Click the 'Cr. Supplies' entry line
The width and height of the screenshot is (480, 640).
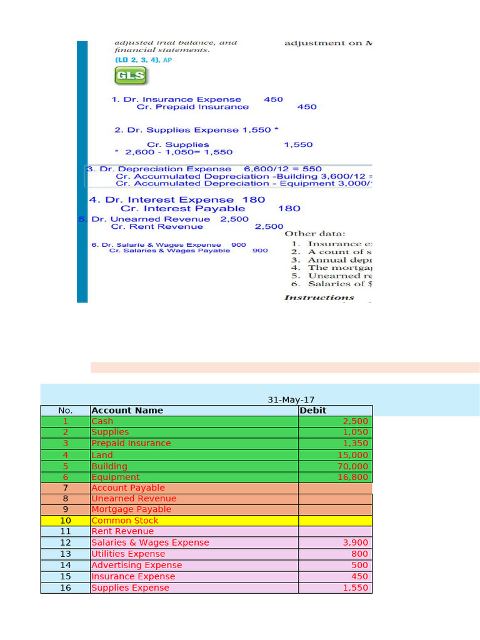pos(229,145)
